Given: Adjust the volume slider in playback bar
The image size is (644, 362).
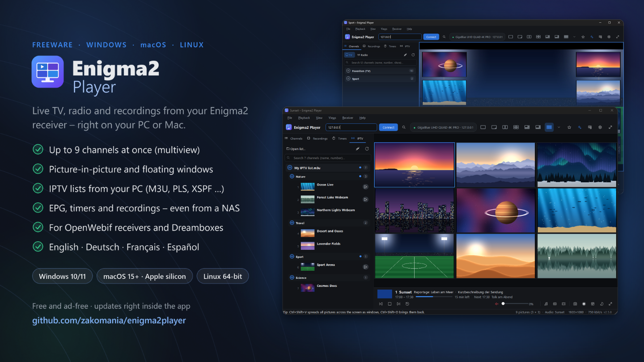Looking at the screenshot, I should 514,304.
